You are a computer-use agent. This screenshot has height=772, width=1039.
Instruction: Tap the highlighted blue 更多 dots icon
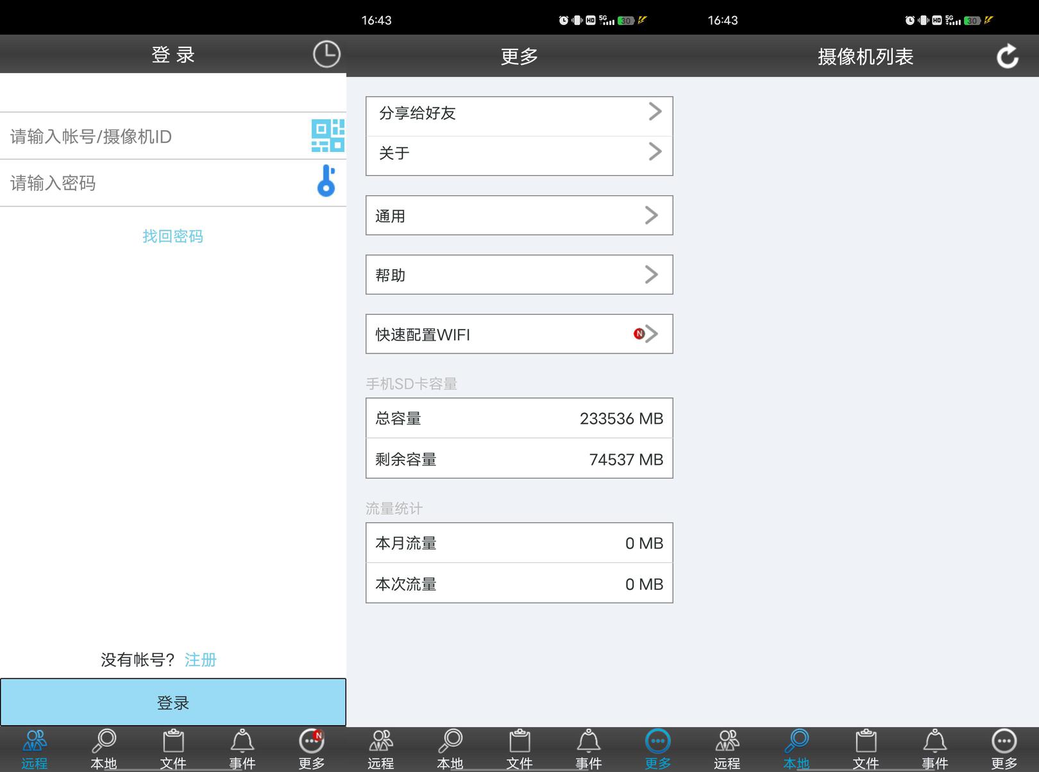[657, 743]
